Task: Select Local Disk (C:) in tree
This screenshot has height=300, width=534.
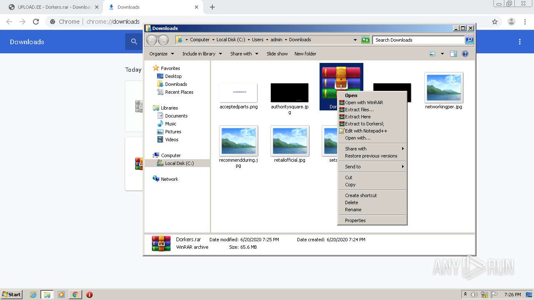Action: pyautogui.click(x=179, y=163)
